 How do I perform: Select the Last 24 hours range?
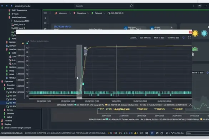coord(145,38)
